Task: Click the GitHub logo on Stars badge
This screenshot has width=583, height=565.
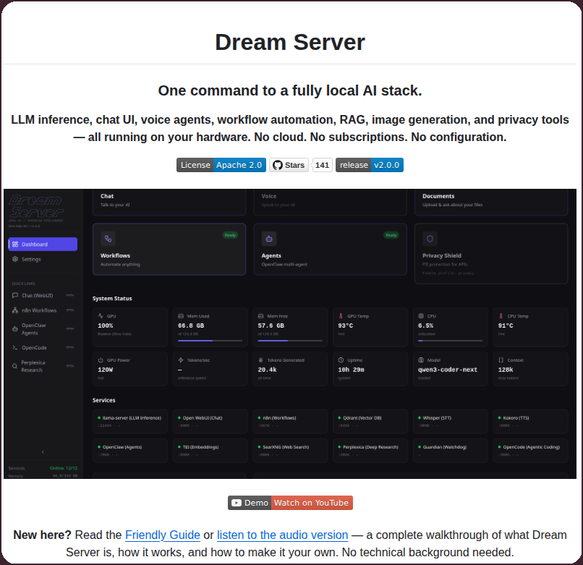Action: coord(277,165)
